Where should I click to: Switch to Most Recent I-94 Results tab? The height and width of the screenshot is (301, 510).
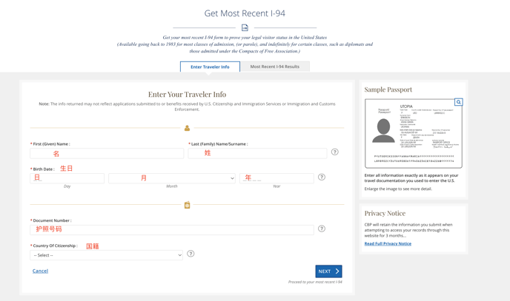[275, 67]
